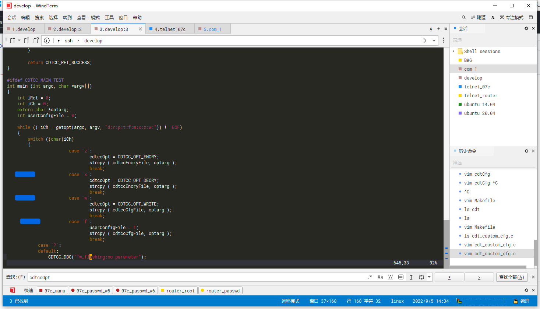The image size is (540, 309).
Task: Switch to the 1.develop tab
Action: pos(24,29)
